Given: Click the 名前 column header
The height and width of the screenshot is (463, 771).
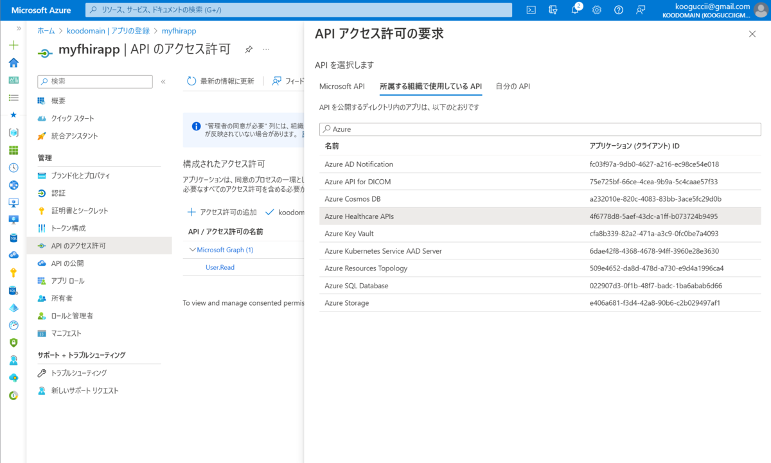Looking at the screenshot, I should pos(332,146).
